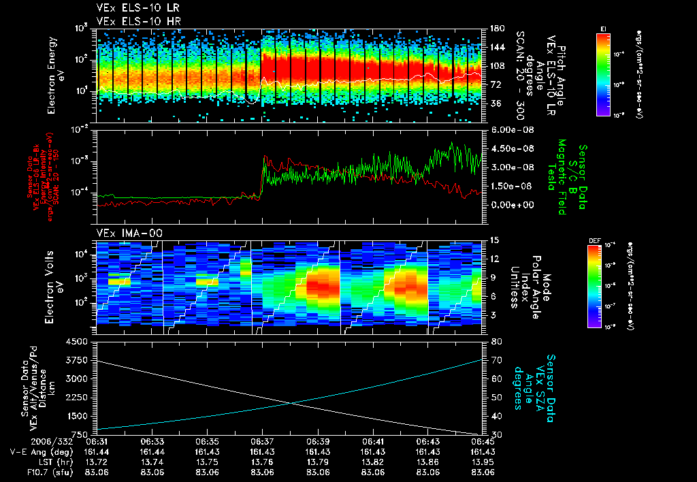Click the polar angle index tick 12
Image resolution: width=697 pixels, height=482 pixels.
tap(494, 259)
